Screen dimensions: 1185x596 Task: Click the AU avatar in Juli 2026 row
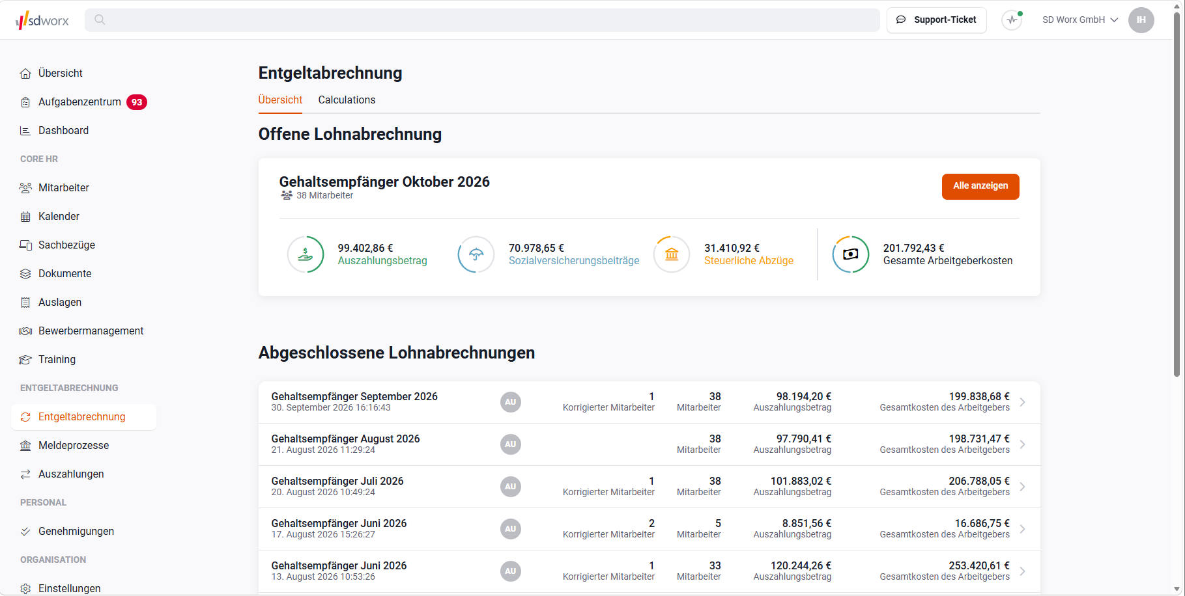511,487
